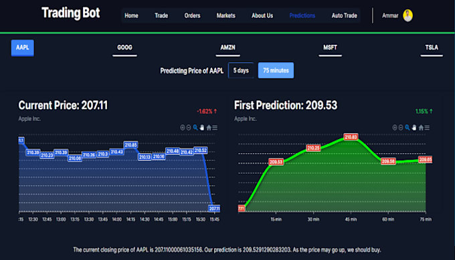Screen dimensions: 455x260
Task: Zoom in on the First Prediction chart
Action: point(394,128)
